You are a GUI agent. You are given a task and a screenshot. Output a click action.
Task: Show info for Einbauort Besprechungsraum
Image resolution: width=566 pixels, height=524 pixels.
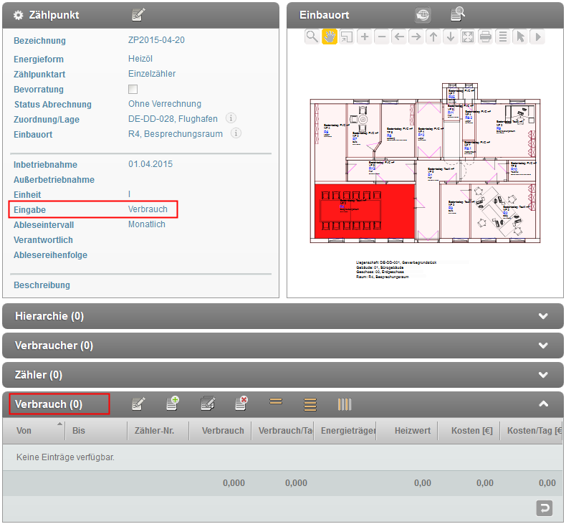pos(236,134)
